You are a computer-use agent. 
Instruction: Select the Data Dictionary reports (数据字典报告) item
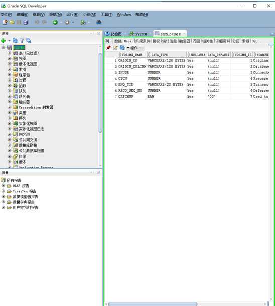click(24, 202)
